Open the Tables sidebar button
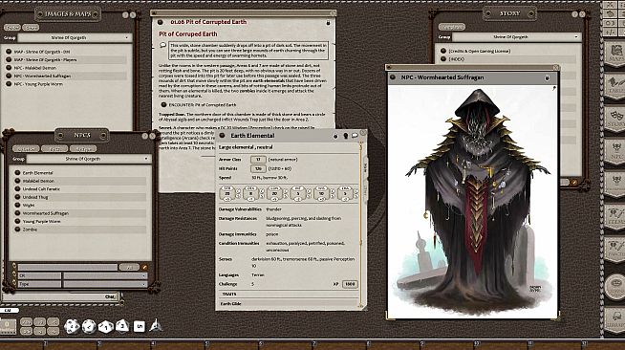This screenshot has height=350, width=625. [x=615, y=86]
